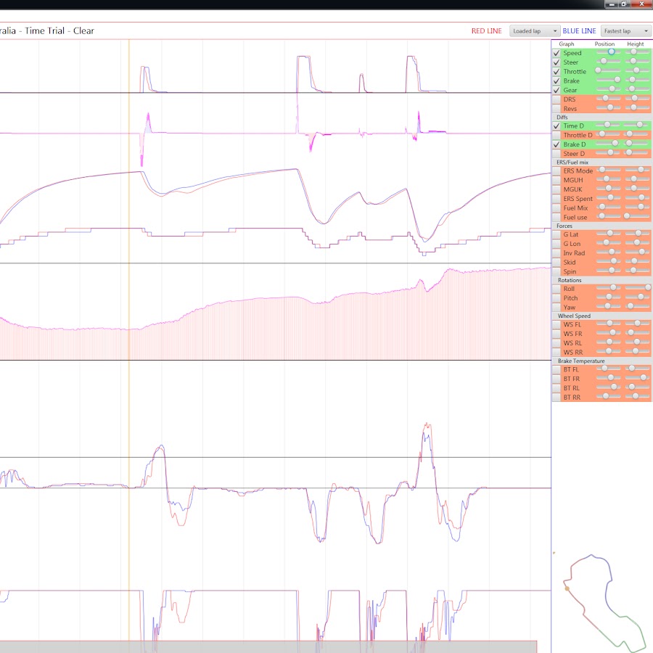Enable the WS RR wheel speed checkbox
Image resolution: width=653 pixels, height=653 pixels.
coord(557,353)
